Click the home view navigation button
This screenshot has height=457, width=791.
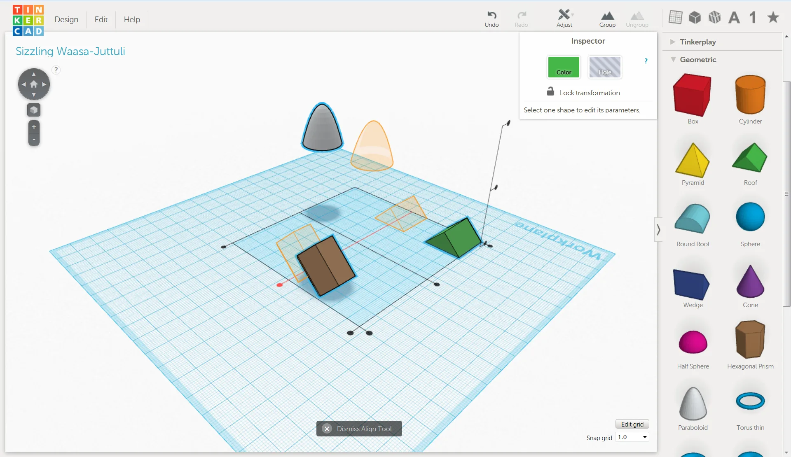(x=34, y=84)
